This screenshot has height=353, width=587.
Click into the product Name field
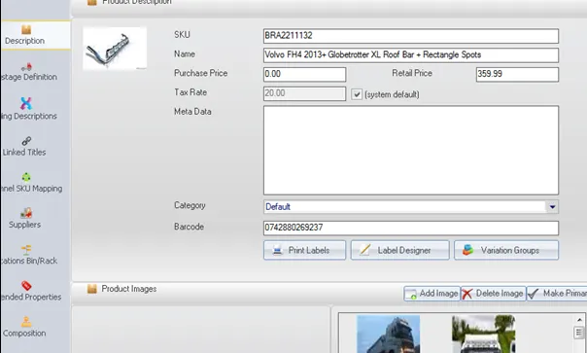tap(411, 55)
